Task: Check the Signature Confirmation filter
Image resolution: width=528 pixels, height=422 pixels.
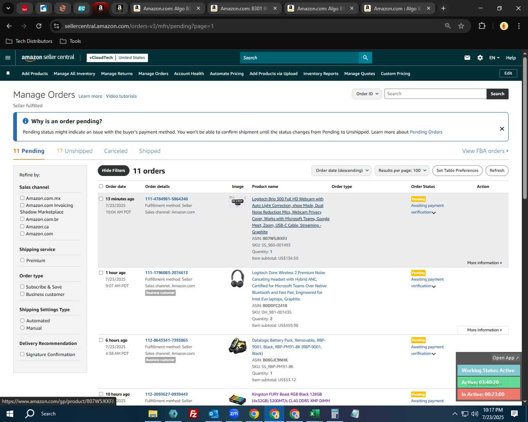Action: point(22,354)
